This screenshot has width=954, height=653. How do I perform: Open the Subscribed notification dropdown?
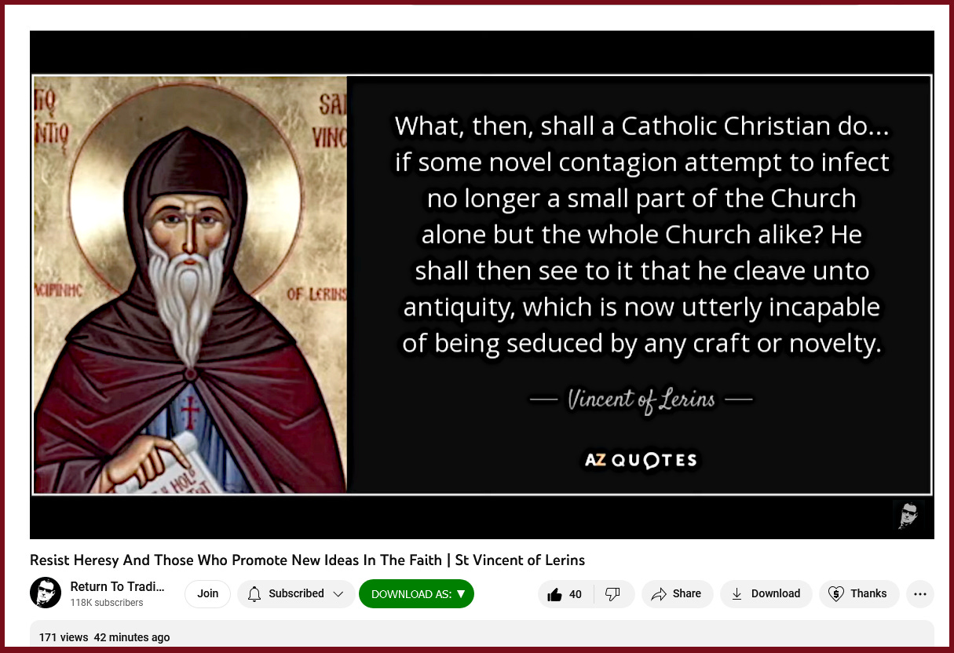point(295,593)
